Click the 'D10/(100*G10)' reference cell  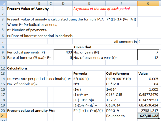tap(121, 79)
